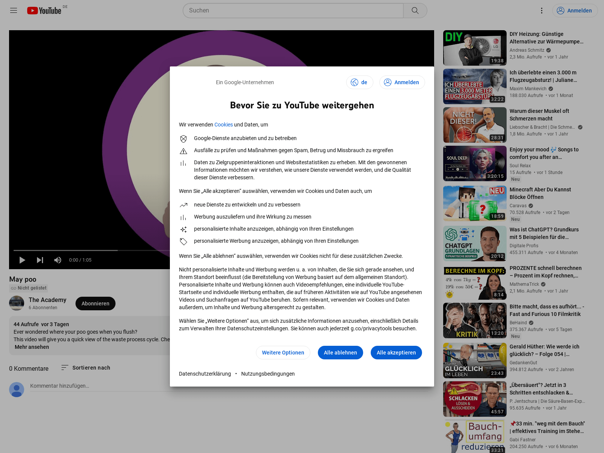This screenshot has height=453, width=604.
Task: Open title 'Ich überlebte einen 3.000 m'
Action: pos(544,76)
